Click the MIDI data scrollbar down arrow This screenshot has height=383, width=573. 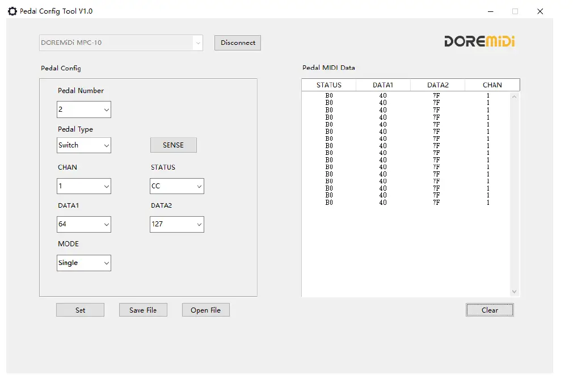(514, 291)
